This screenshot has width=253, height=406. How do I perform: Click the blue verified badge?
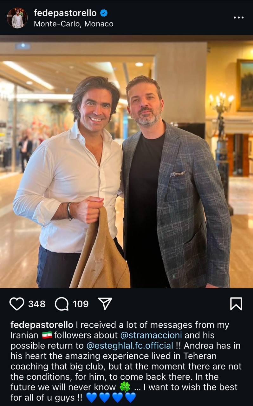pos(104,13)
